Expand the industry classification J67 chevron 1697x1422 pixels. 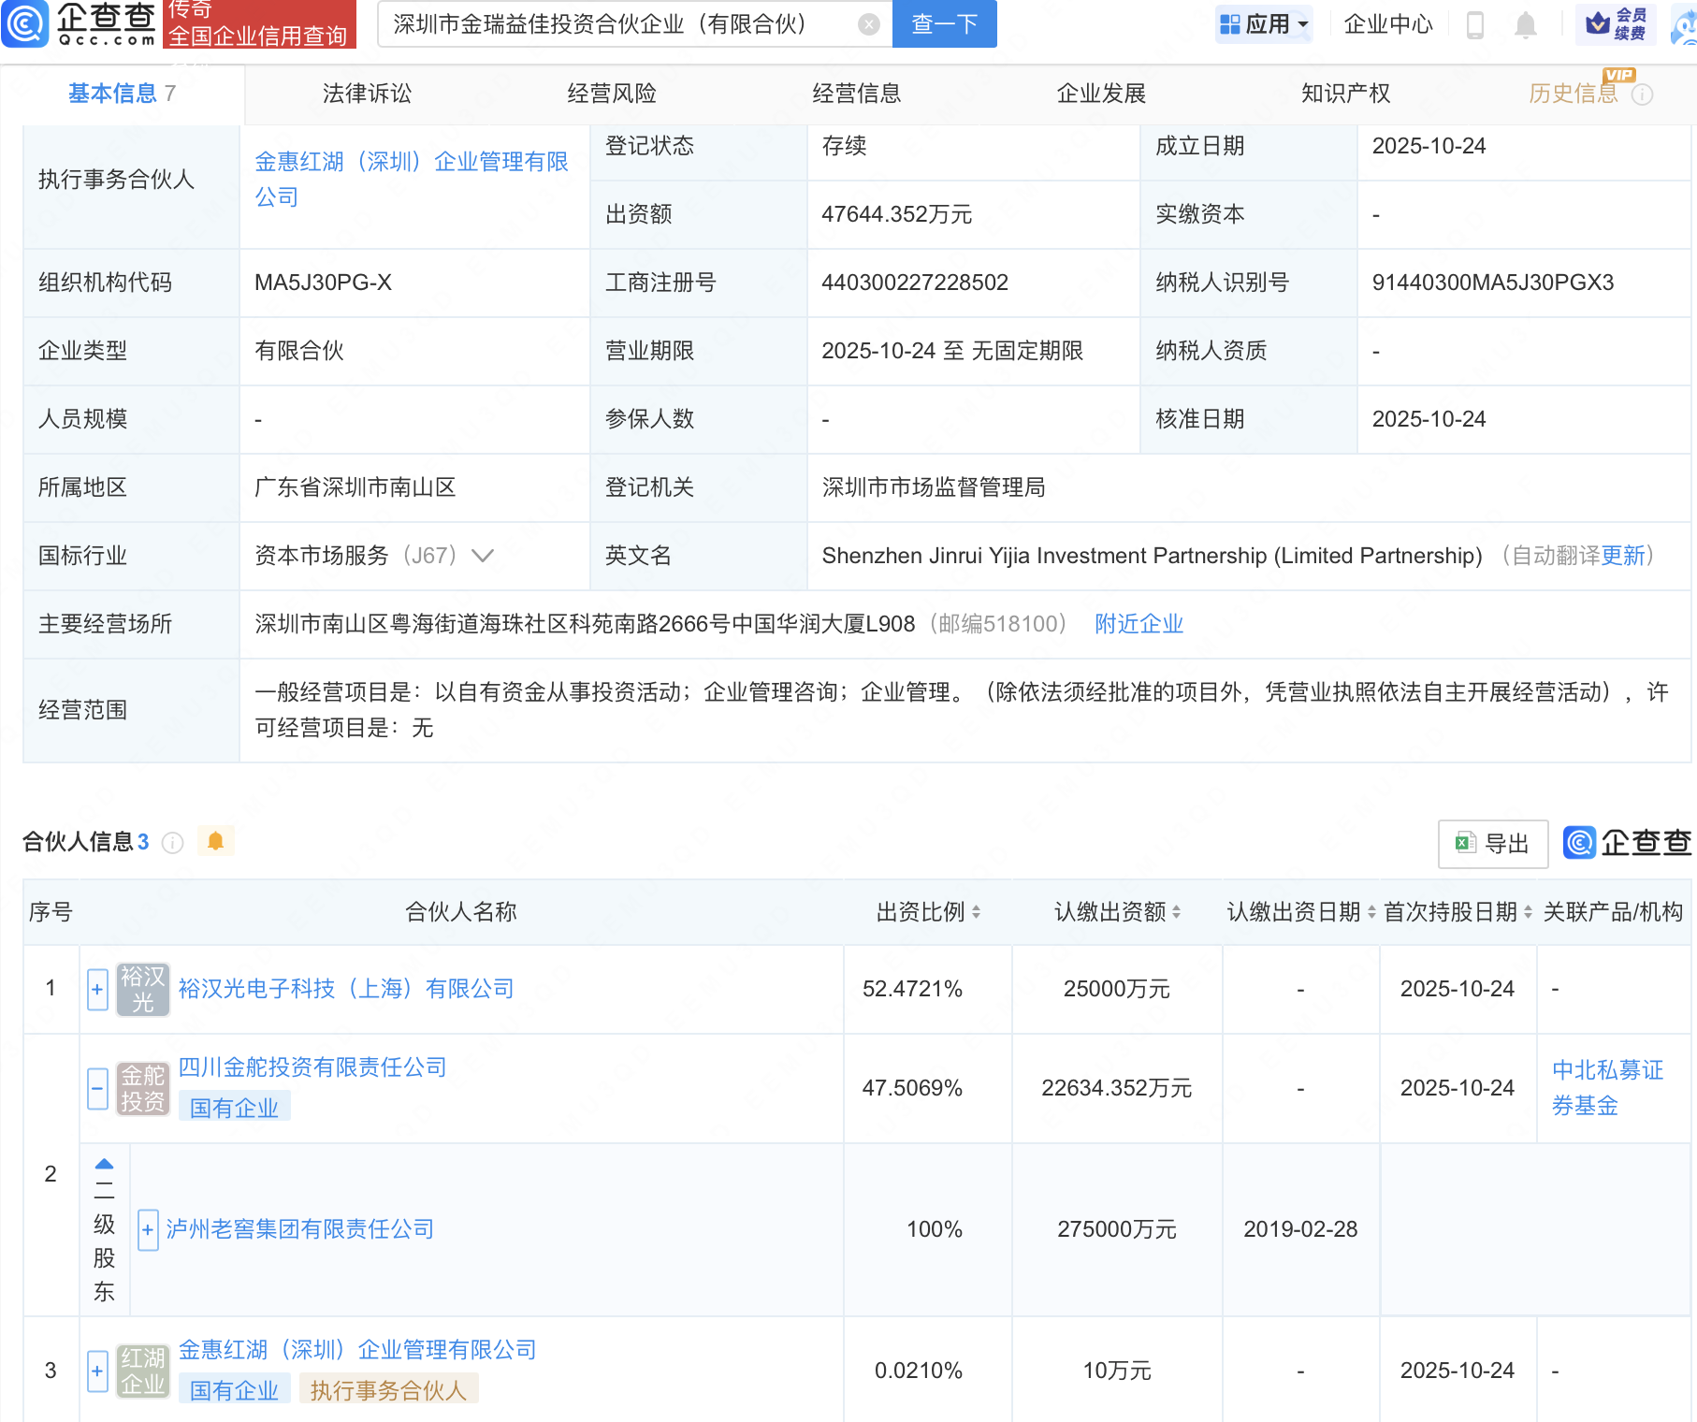483,556
